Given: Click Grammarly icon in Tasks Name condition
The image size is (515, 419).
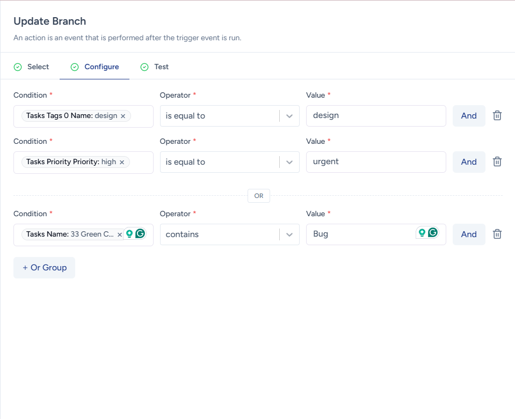Looking at the screenshot, I should click(140, 234).
